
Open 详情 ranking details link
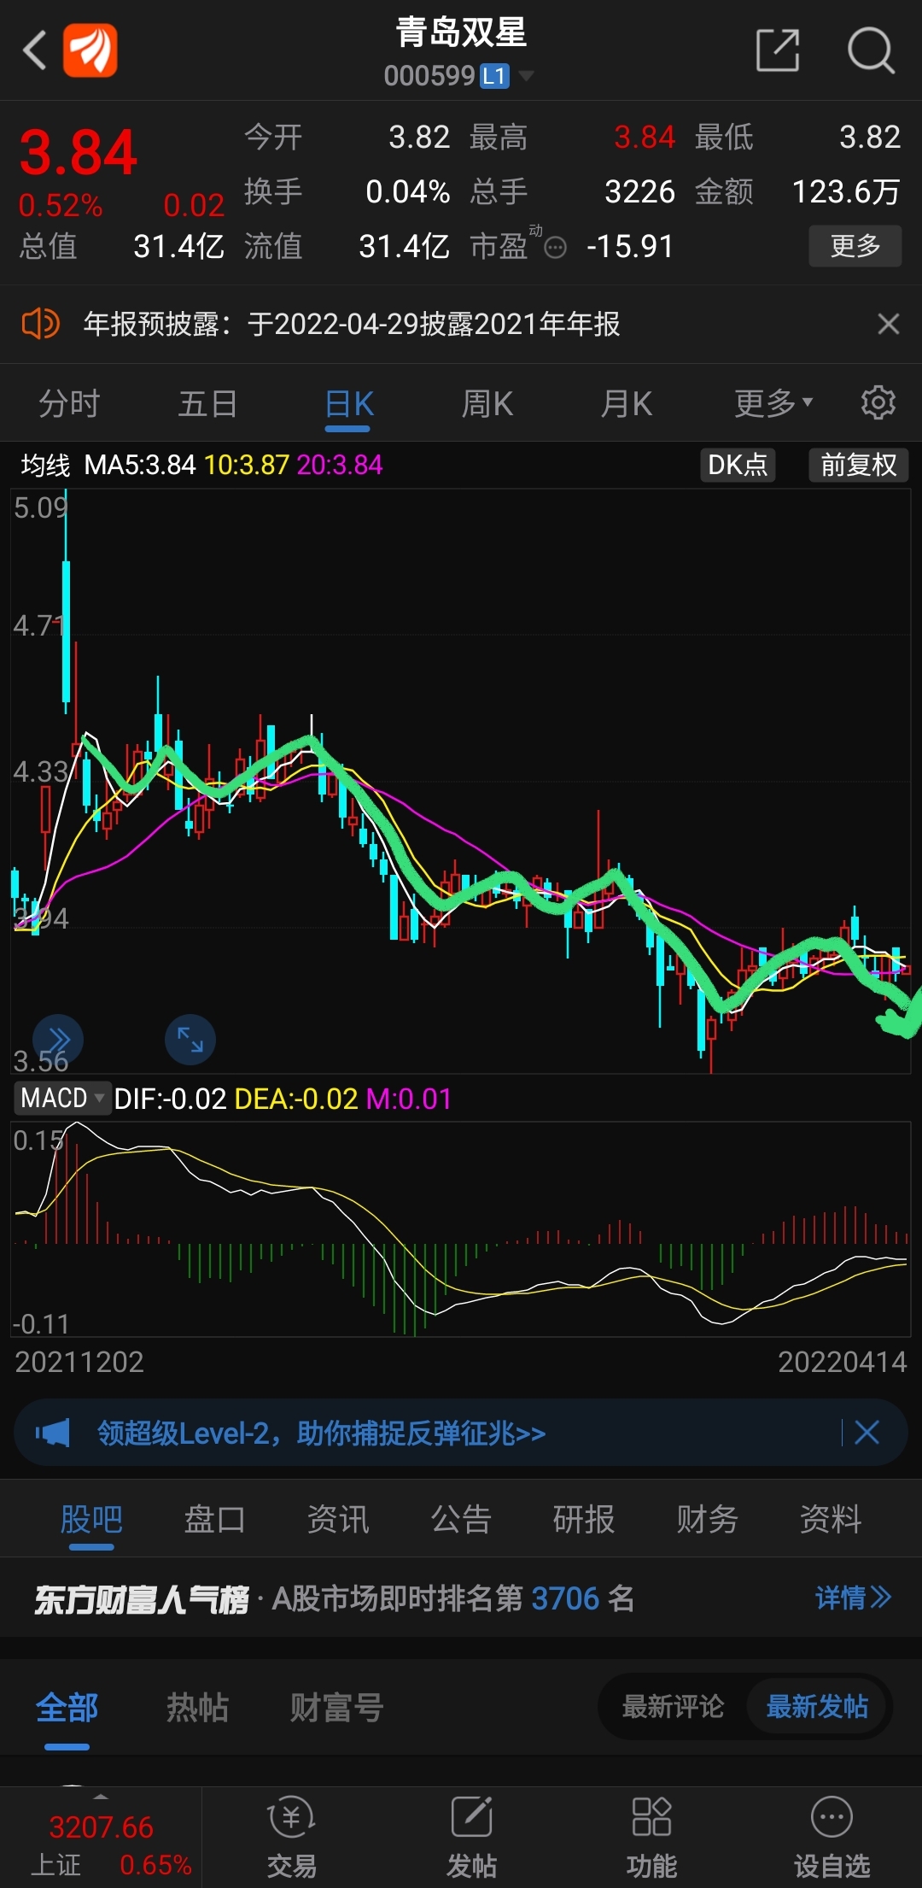pyautogui.click(x=852, y=1597)
